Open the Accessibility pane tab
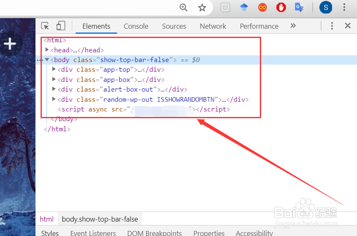Screen dimensions: 357x236 pyautogui.click(x=254, y=233)
